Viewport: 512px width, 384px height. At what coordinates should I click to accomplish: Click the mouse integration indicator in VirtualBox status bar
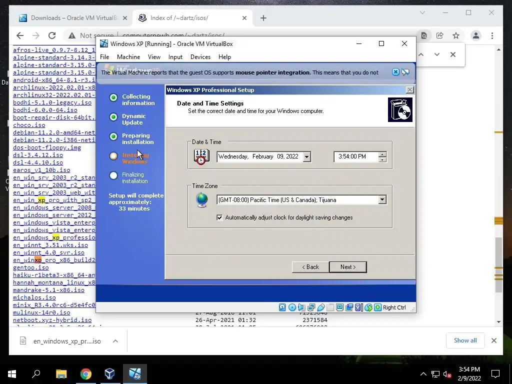368,307
